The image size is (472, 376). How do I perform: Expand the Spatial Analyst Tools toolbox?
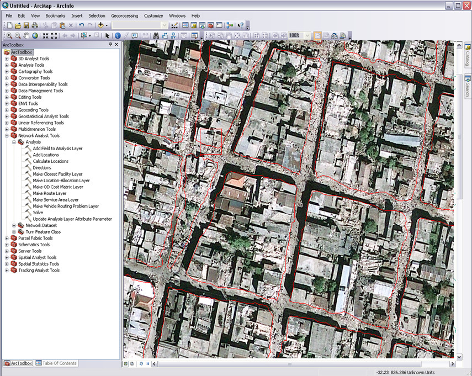coord(7,257)
